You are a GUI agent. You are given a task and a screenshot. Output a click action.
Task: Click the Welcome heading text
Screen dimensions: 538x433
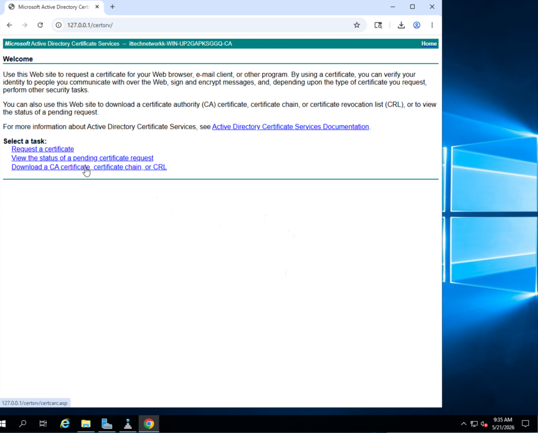pyautogui.click(x=18, y=59)
